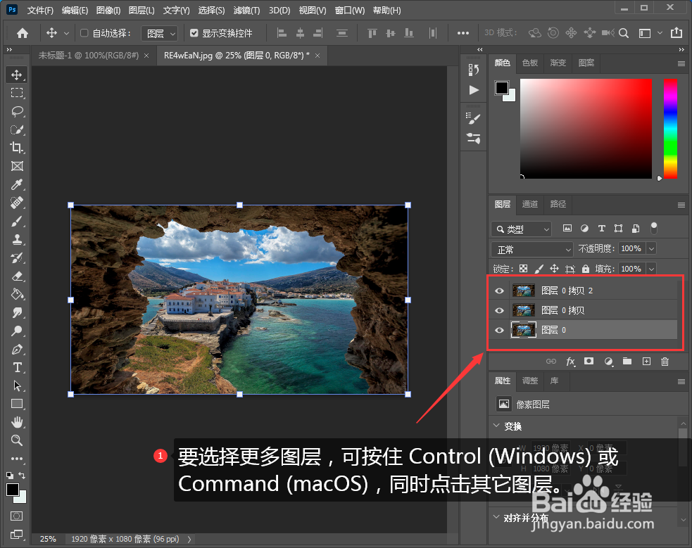This screenshot has height=548, width=692.
Task: Select the Path Selection tool
Action: (17, 385)
